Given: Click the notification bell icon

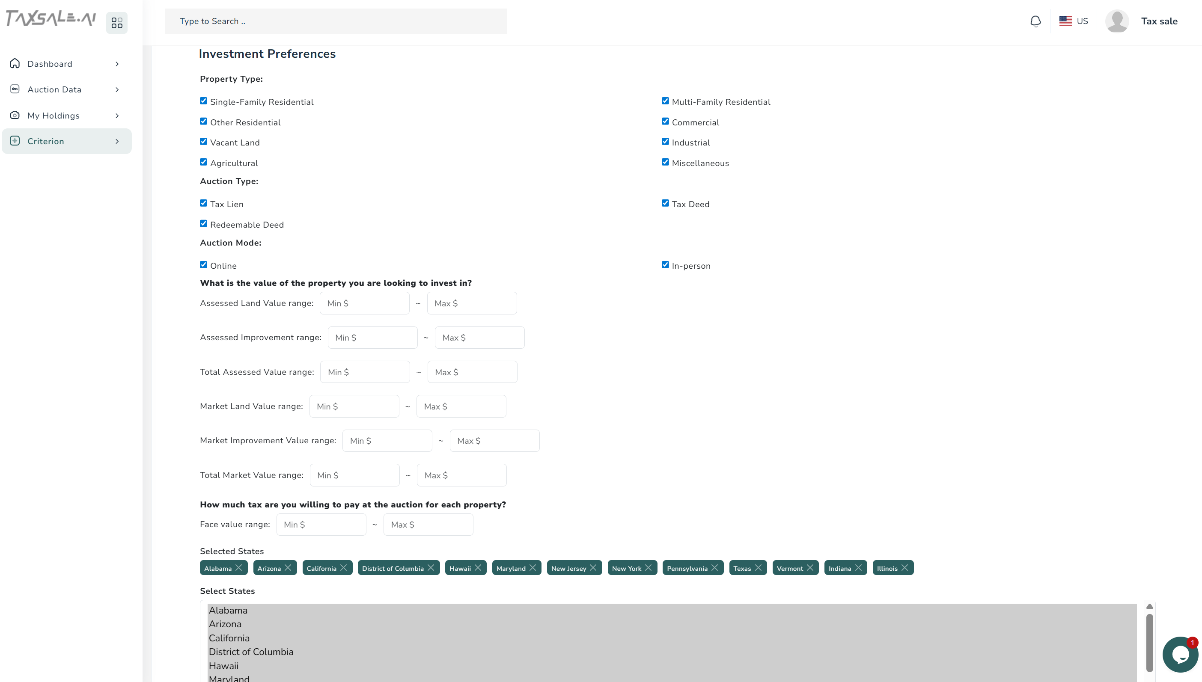Looking at the screenshot, I should pos(1035,21).
